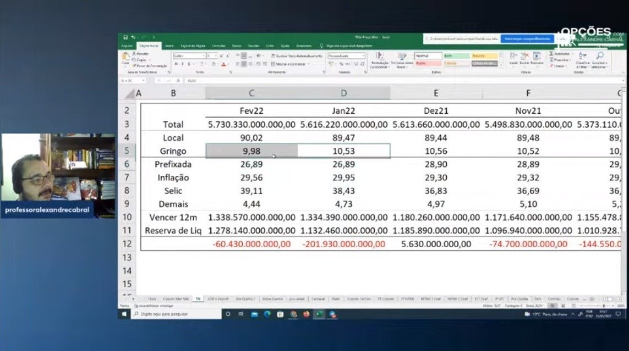Decrease the font size
The image size is (629, 351).
(x=228, y=56)
